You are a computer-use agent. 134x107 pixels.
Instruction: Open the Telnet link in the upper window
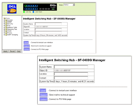26,43
